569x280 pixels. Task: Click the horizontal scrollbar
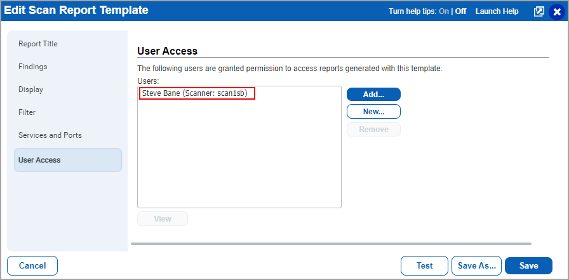pyautogui.click(x=330, y=243)
